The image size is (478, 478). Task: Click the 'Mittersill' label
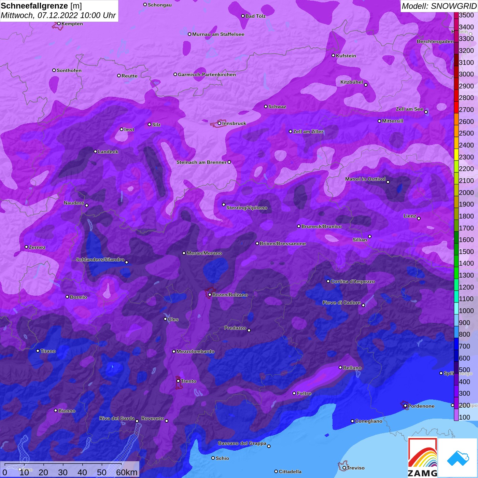(393, 121)
